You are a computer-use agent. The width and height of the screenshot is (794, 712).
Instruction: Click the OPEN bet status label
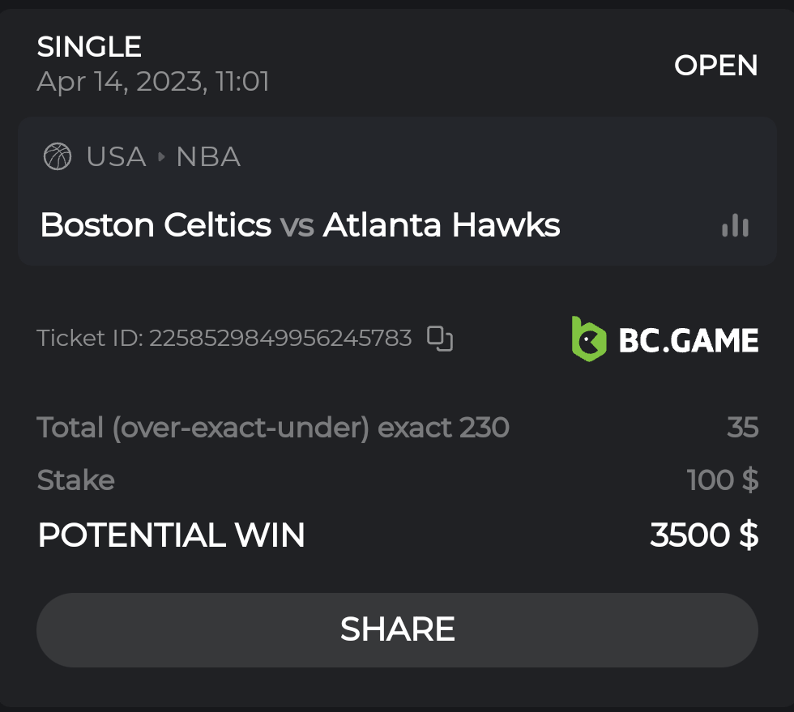[x=716, y=66]
